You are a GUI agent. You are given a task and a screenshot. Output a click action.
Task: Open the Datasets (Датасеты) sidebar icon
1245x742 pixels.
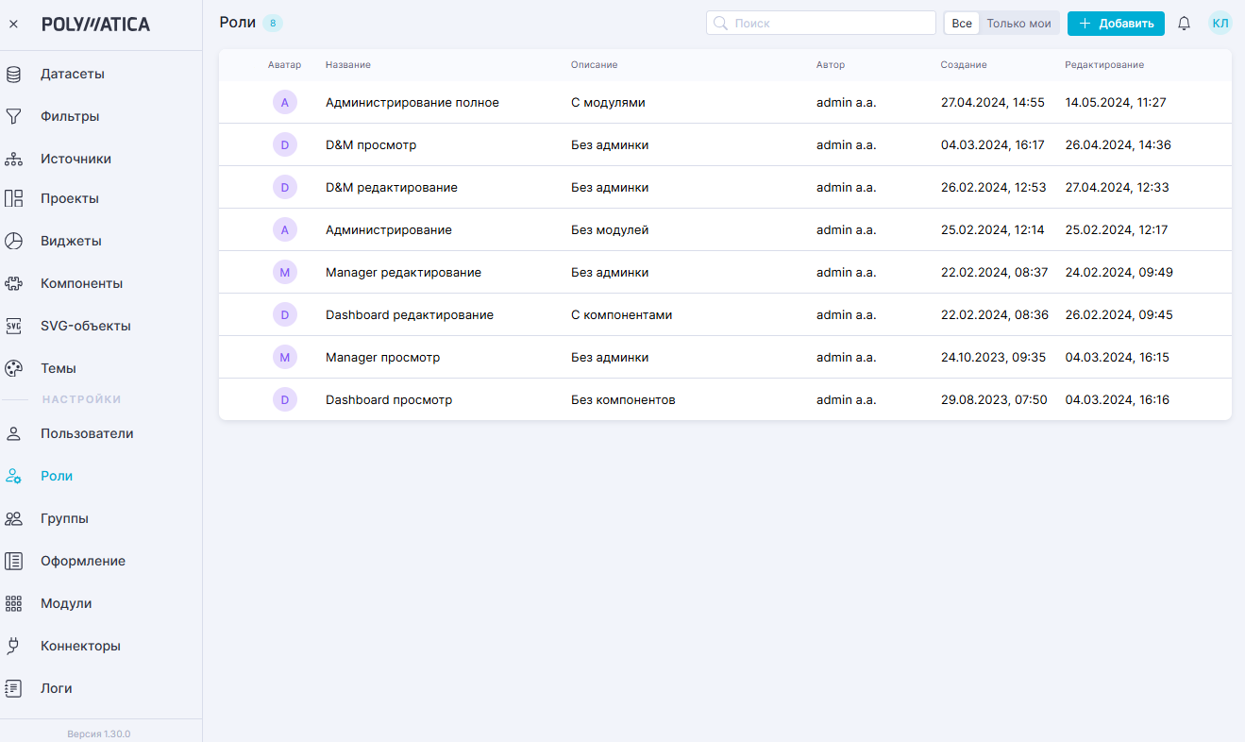(x=13, y=75)
